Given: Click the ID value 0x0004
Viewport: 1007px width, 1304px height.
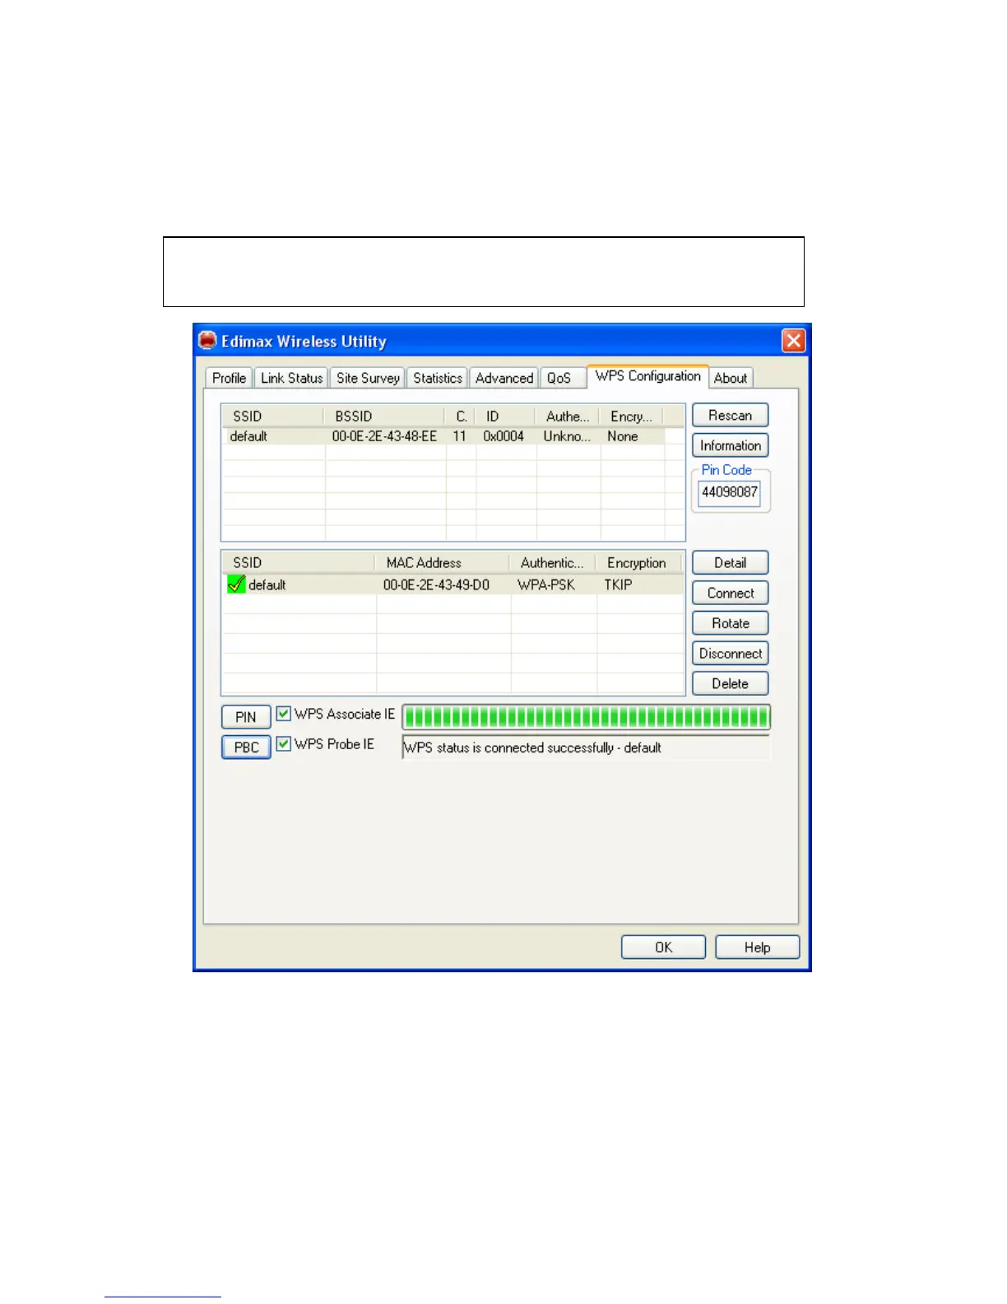Looking at the screenshot, I should point(503,436).
